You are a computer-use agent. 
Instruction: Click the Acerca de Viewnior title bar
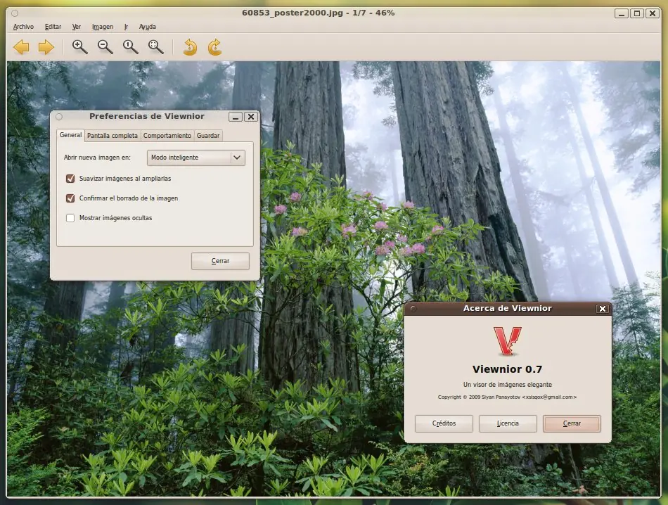pos(508,308)
